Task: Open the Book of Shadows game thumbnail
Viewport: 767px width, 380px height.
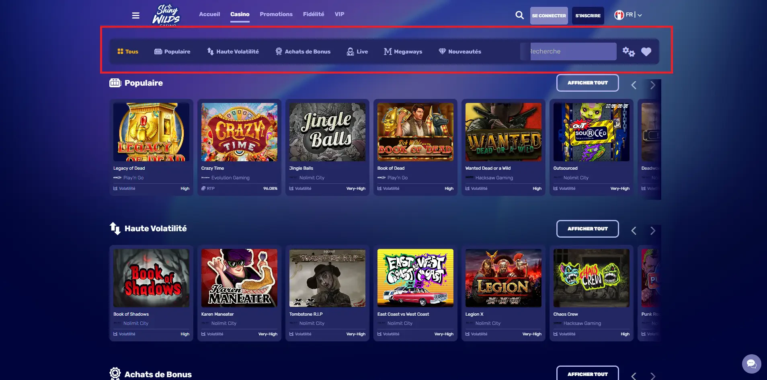Action: click(x=151, y=278)
